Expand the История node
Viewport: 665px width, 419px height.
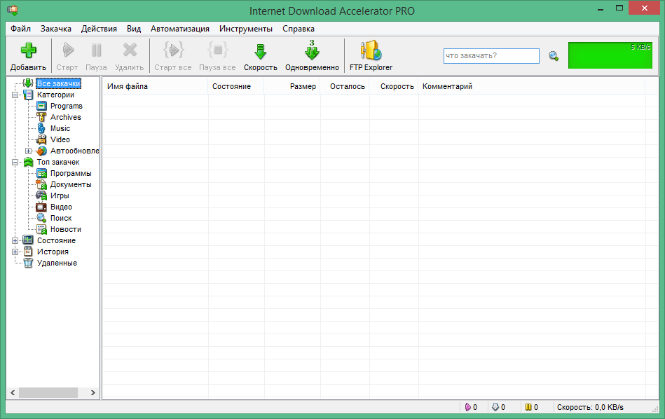click(15, 252)
